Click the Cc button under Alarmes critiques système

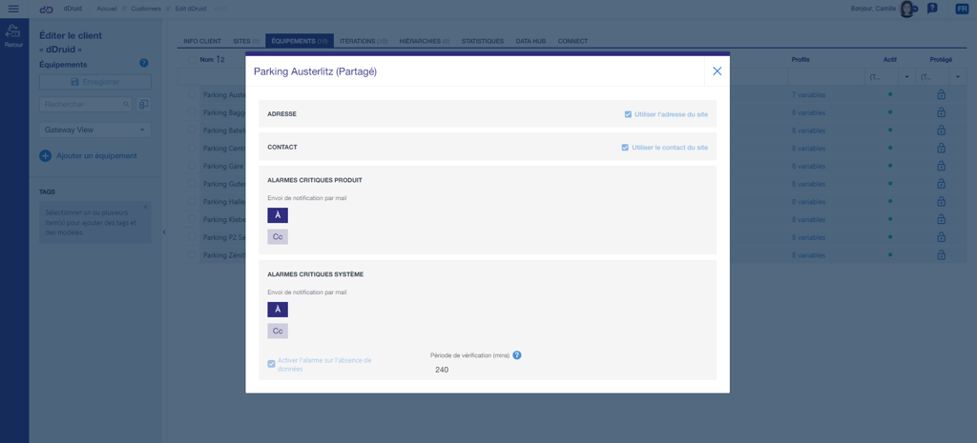[278, 331]
